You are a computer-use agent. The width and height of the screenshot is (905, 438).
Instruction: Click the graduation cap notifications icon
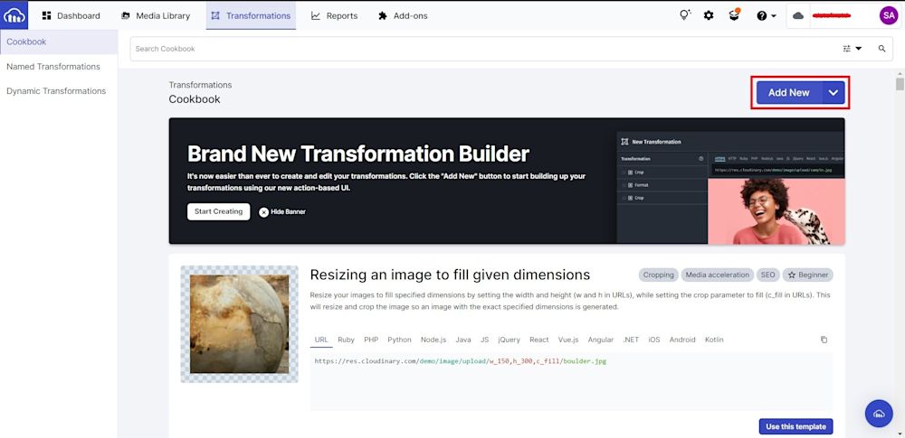pos(734,15)
